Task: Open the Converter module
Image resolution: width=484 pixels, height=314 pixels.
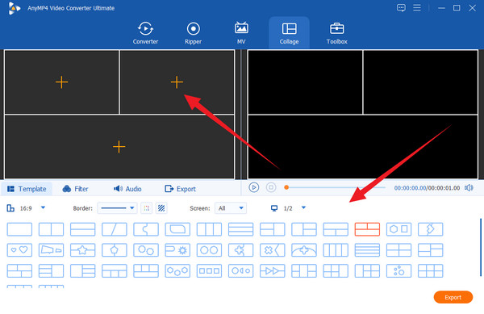Action: click(145, 33)
